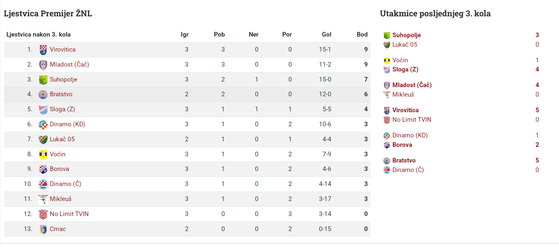The height and width of the screenshot is (247, 559).
Task: Click the green Suhopolje crest in table
Action: (x=43, y=80)
